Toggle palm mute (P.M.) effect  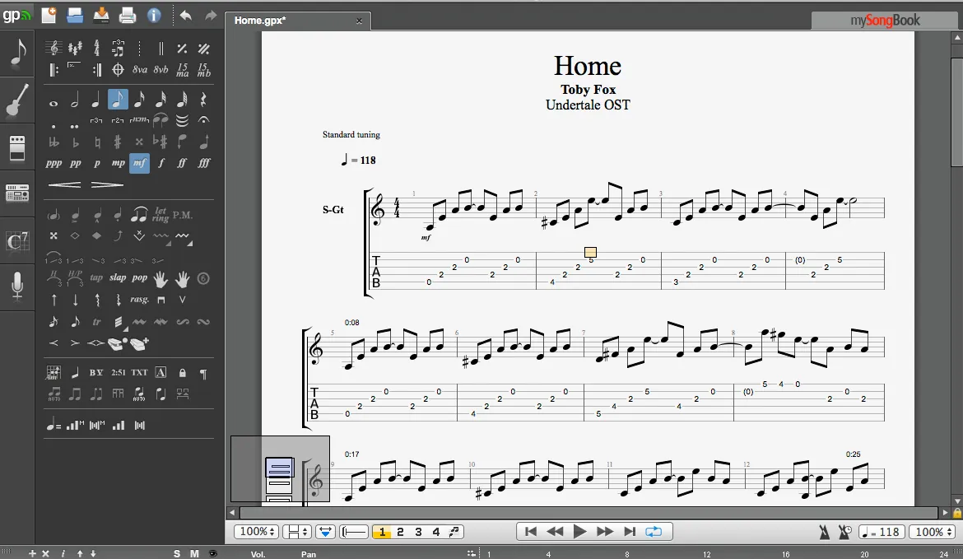(x=183, y=215)
